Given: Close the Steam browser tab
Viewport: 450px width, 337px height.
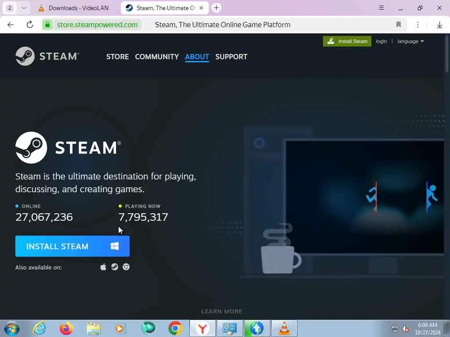Looking at the screenshot, I should pyautogui.click(x=201, y=8).
